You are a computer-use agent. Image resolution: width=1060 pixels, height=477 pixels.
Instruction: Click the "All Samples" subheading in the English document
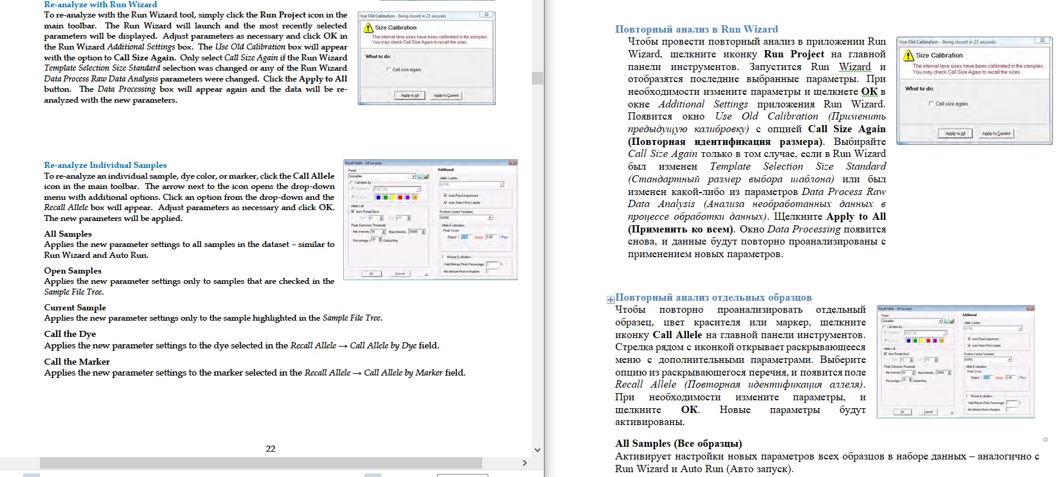(x=68, y=234)
